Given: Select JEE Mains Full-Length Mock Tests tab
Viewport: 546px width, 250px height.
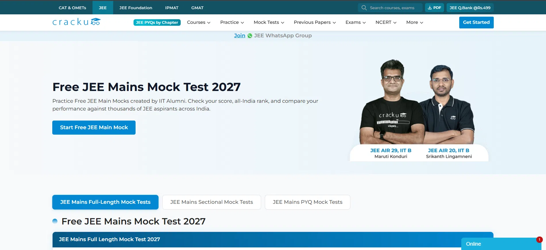Looking at the screenshot, I should tap(105, 202).
